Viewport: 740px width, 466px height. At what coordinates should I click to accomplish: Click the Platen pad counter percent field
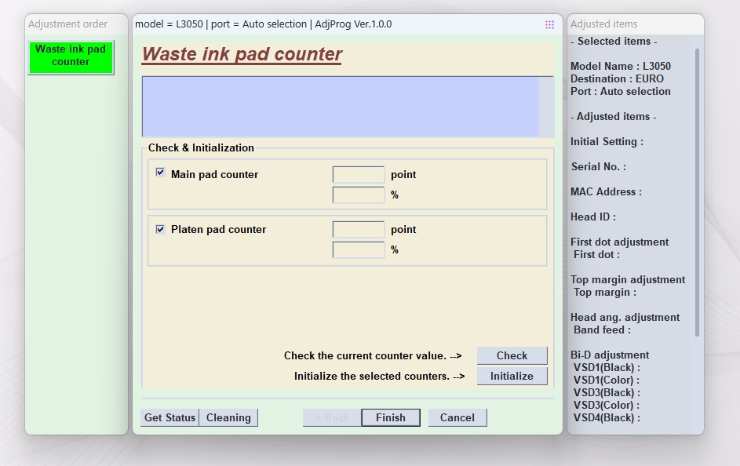(358, 249)
